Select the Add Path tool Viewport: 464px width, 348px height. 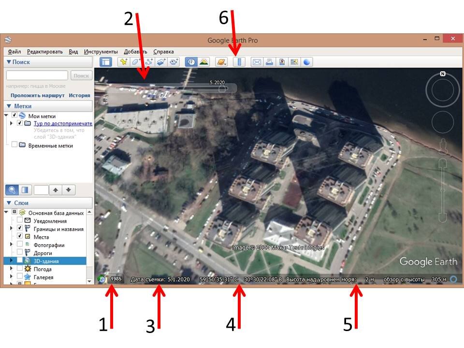point(149,62)
